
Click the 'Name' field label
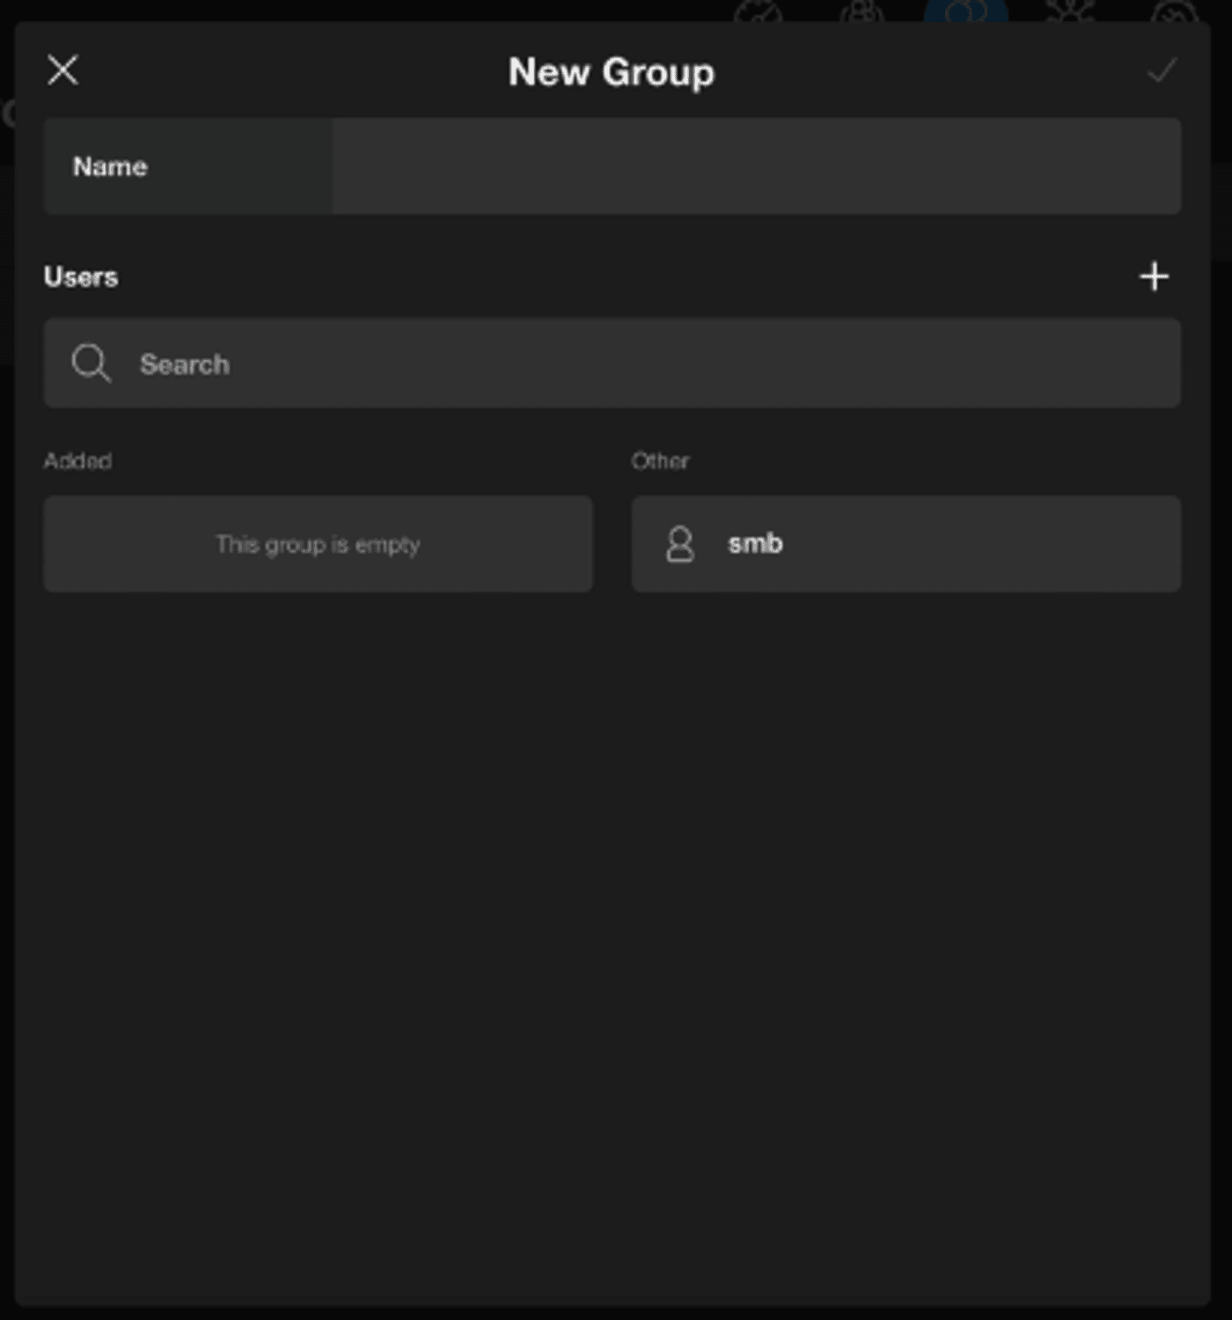(x=110, y=166)
